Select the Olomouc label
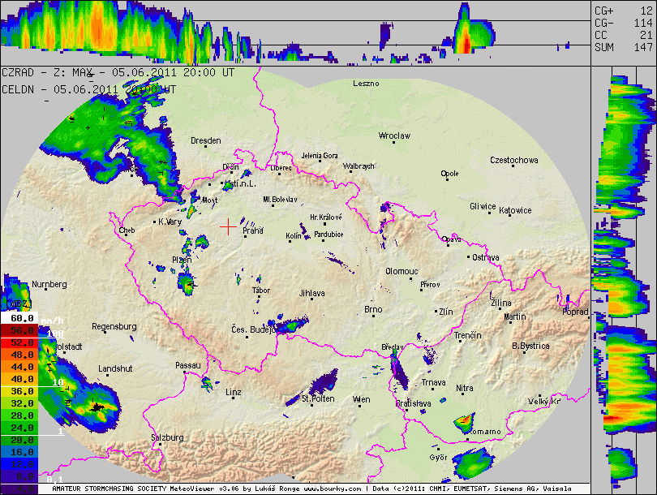Viewport: 657px width, 495px height. coord(401,271)
